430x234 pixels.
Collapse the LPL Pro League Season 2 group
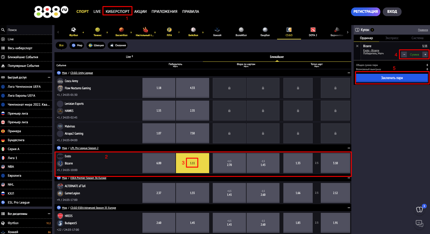coord(349,148)
